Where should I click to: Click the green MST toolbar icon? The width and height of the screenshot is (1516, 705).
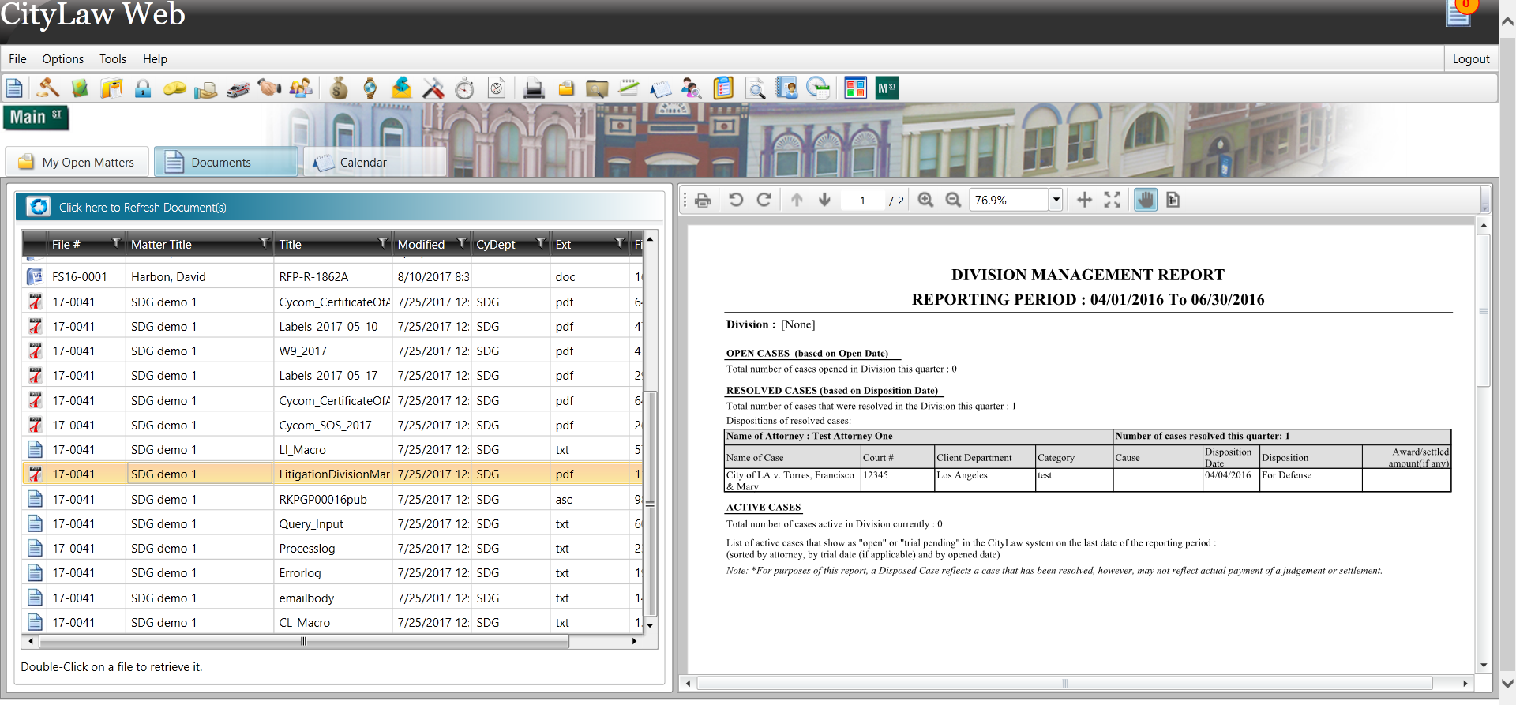887,88
